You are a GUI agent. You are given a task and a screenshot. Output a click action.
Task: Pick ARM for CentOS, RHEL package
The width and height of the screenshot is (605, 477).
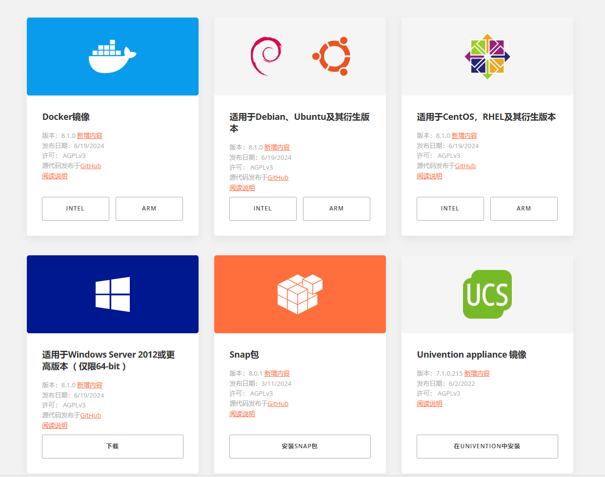click(x=524, y=209)
